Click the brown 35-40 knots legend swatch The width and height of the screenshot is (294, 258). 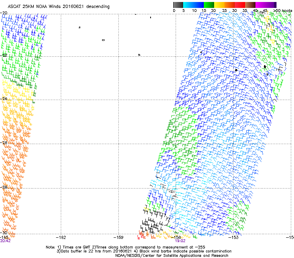[250, 5]
